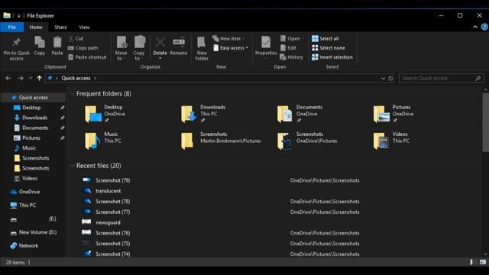
Task: Select Screenshot (76) recent file
Action: point(113,233)
